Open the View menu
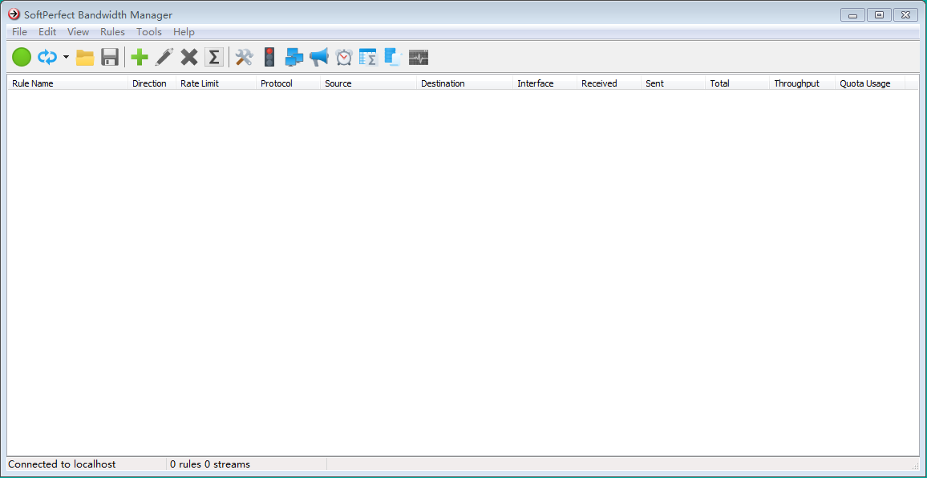The width and height of the screenshot is (927, 478). point(79,32)
